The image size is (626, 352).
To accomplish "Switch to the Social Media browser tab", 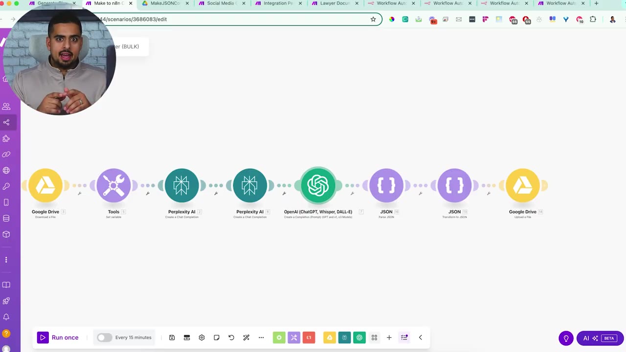I will (x=222, y=3).
